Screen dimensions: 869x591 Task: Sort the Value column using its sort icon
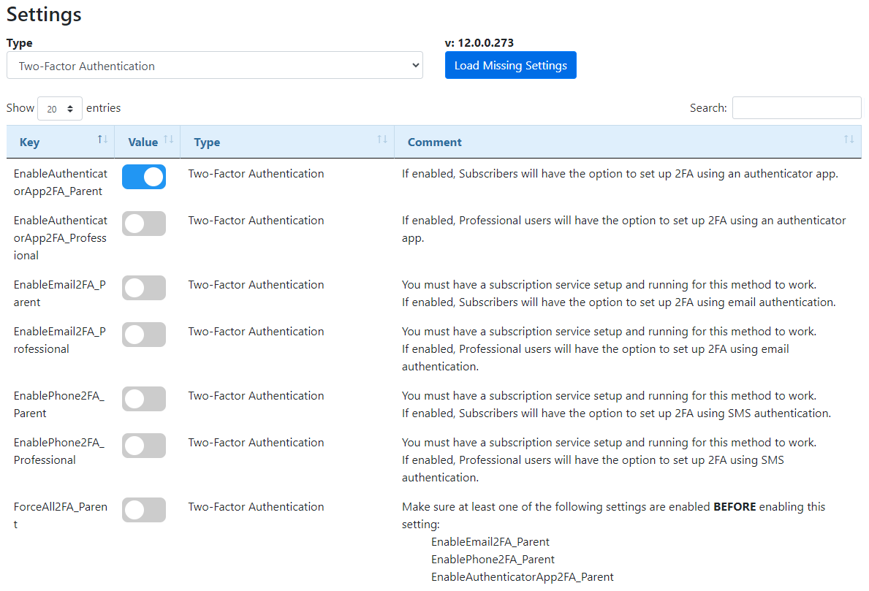168,139
